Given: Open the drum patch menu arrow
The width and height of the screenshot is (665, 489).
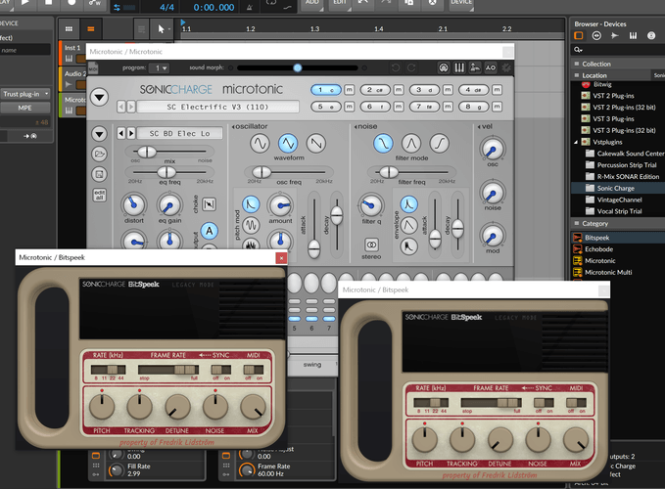Looking at the screenshot, I should pyautogui.click(x=99, y=134).
